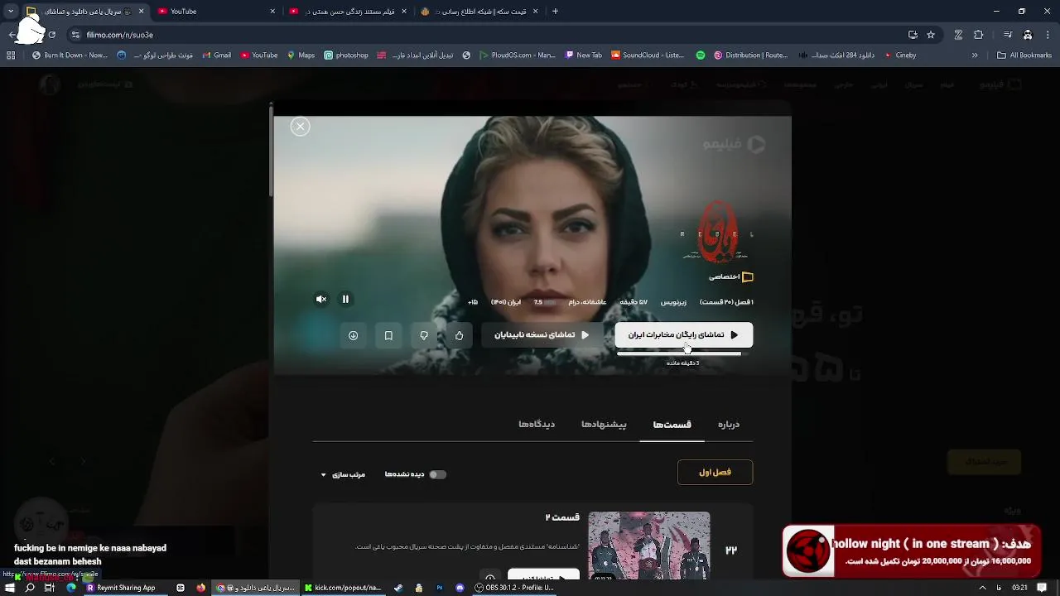Toggle the دیده نشده‌ها switch

pyautogui.click(x=437, y=474)
